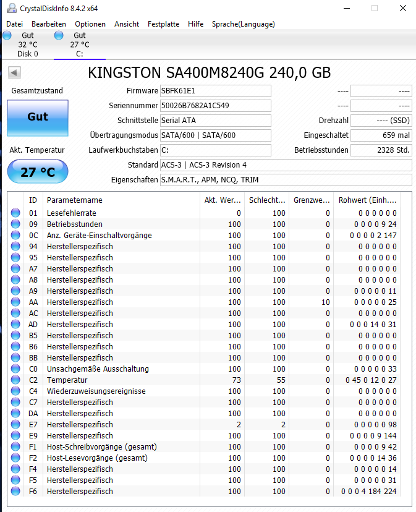This screenshot has width=416, height=512.
Task: Open the Hilfe menu
Action: pyautogui.click(x=195, y=24)
